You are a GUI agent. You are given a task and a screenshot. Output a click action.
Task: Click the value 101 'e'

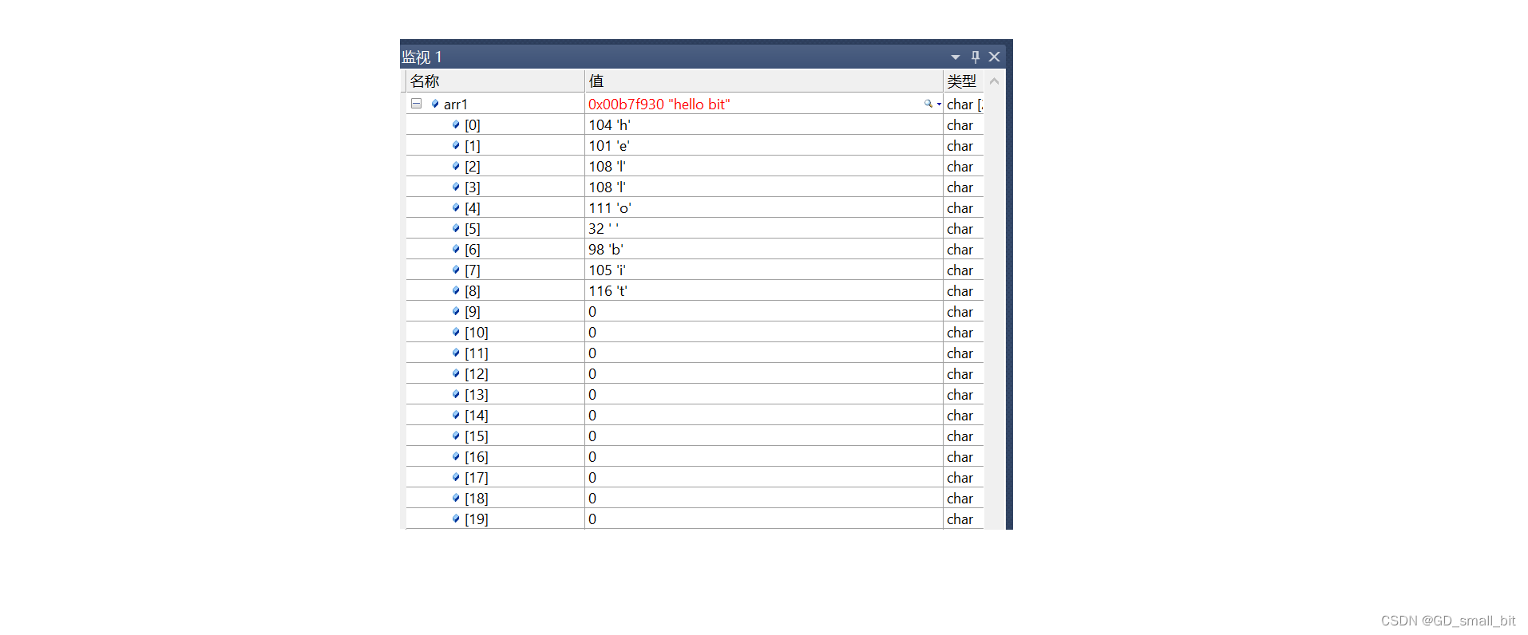tap(609, 146)
